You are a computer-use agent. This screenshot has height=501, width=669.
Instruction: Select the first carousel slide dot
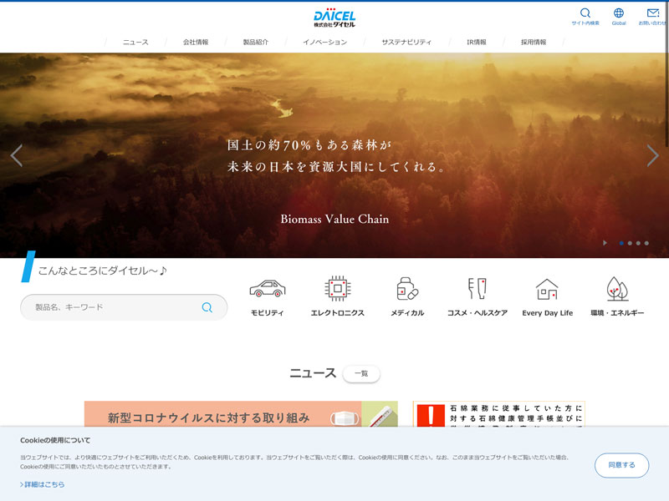[x=621, y=243]
